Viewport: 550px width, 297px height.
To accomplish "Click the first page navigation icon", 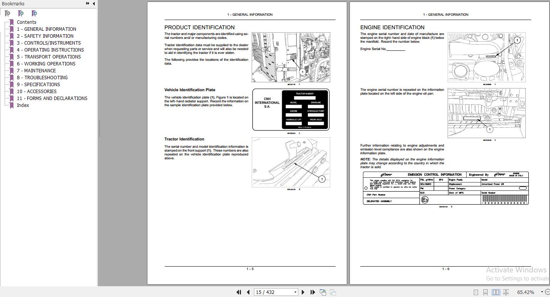I will [239, 292].
